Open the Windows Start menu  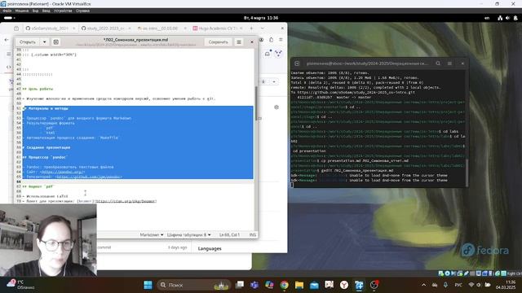(x=148, y=285)
